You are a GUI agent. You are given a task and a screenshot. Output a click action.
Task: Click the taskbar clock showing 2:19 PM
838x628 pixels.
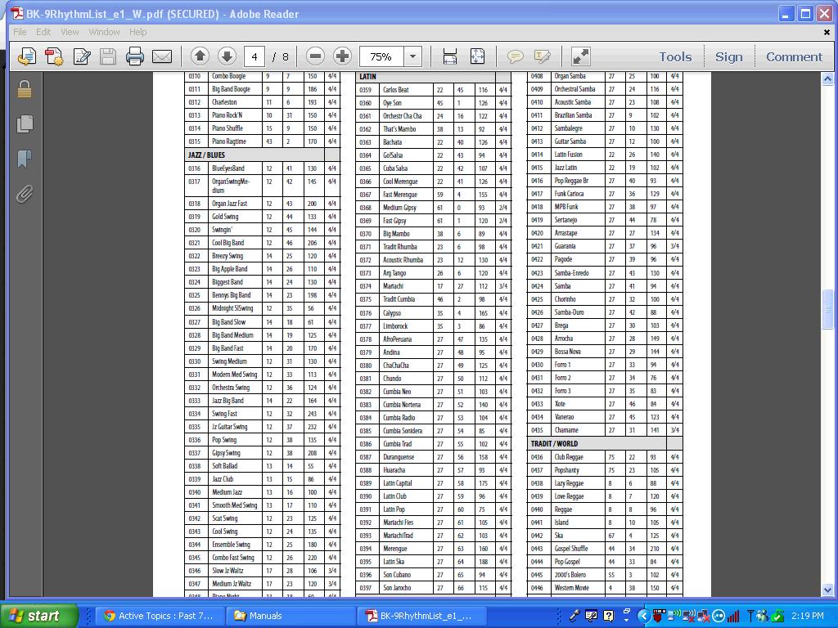tap(808, 616)
